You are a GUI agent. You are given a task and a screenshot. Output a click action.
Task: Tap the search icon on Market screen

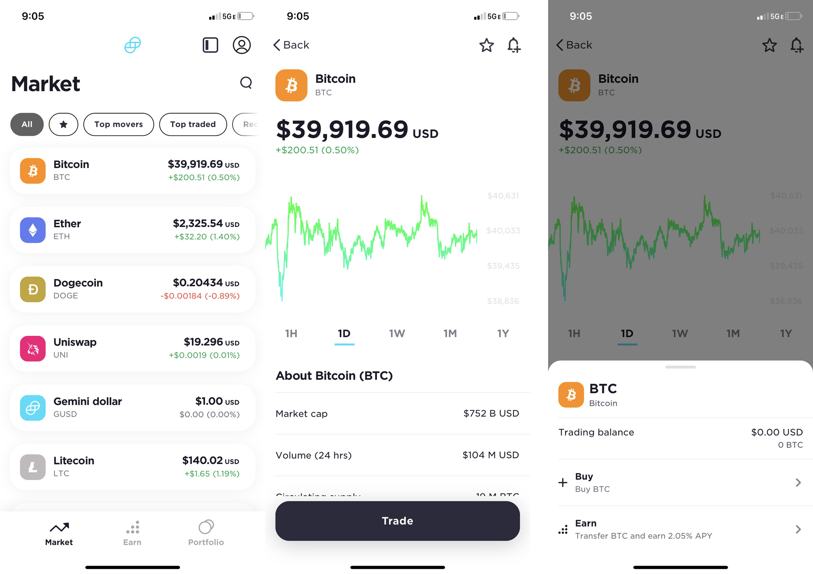pos(246,84)
